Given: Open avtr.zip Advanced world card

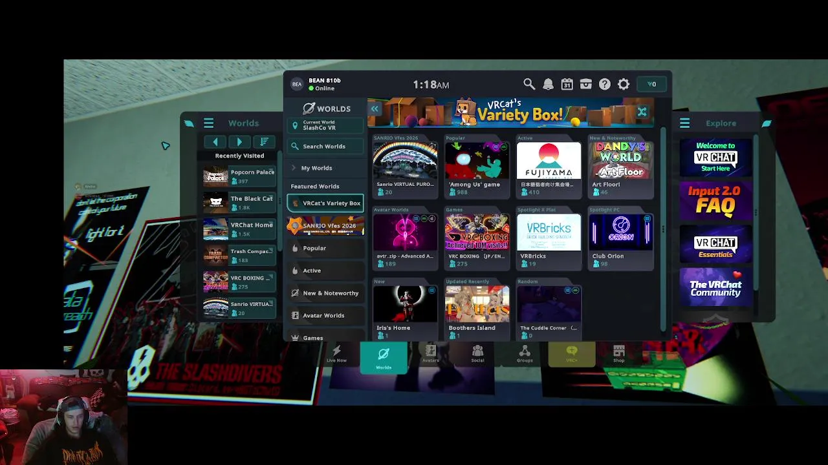Looking at the screenshot, I should 406,238.
